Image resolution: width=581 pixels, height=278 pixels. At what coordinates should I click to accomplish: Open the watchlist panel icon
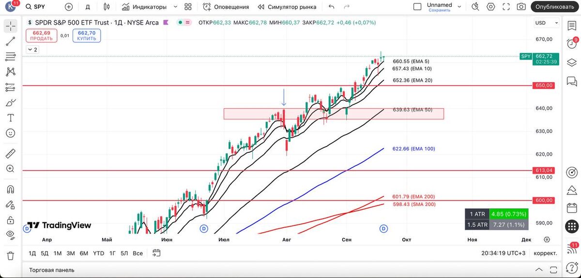[572, 26]
